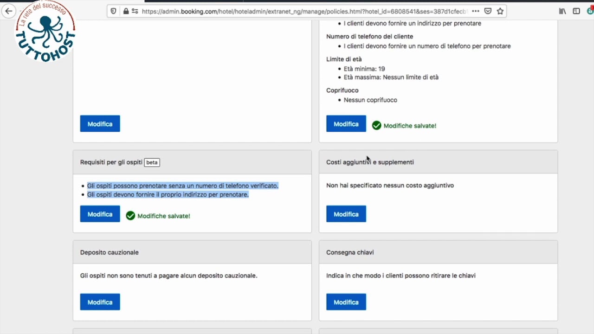Open Firefox library icon

[562, 11]
